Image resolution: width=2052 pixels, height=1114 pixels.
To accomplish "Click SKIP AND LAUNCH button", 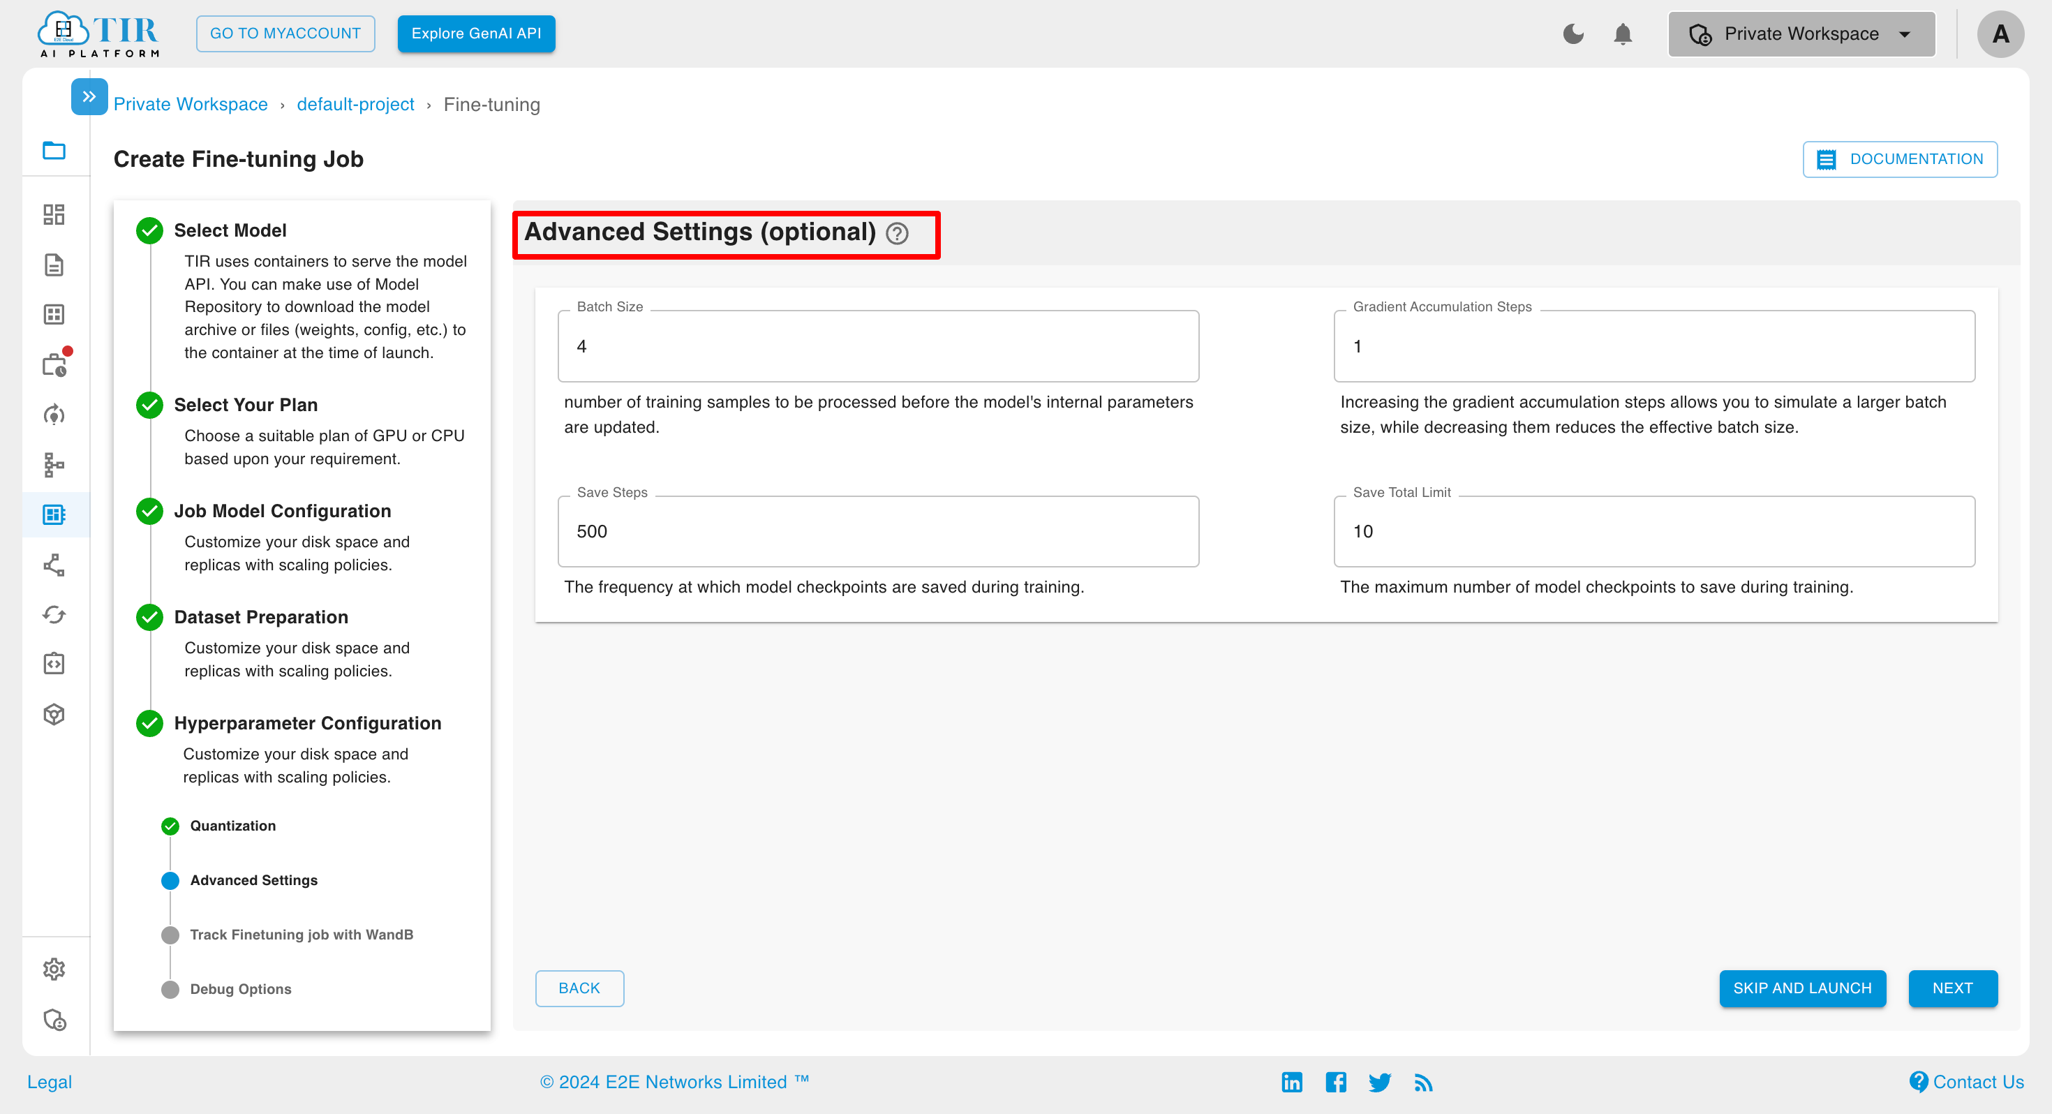I will (x=1802, y=988).
